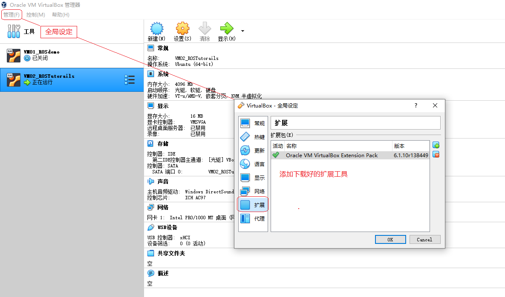Screen dimensions: 505x297
Task: Select the Oracle VM VirtualBox Extension Pack row
Action: pyautogui.click(x=332, y=156)
